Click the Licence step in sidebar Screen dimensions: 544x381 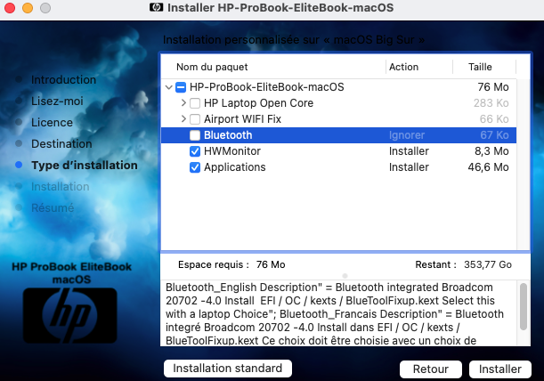coord(52,122)
